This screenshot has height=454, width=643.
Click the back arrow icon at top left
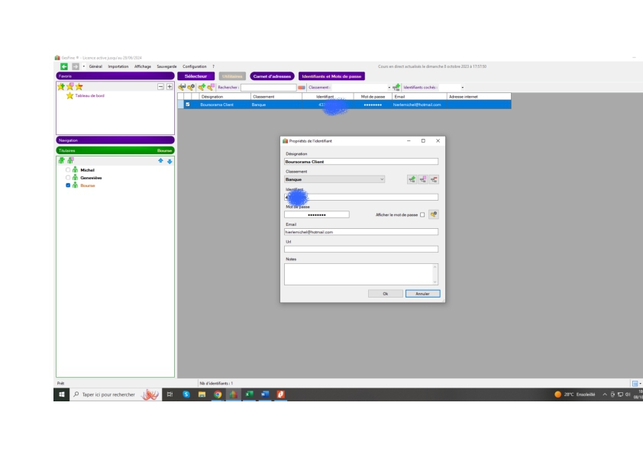click(x=66, y=67)
